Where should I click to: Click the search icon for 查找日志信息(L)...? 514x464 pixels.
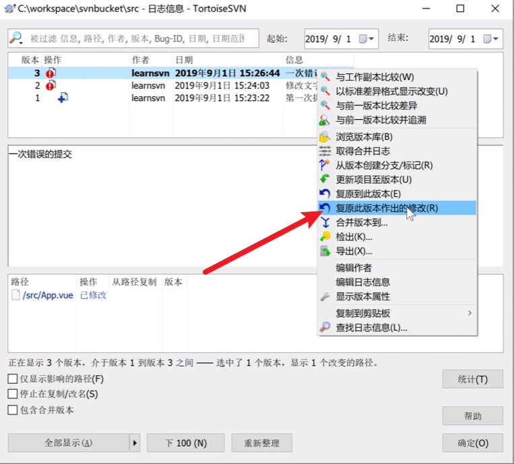[x=325, y=327]
